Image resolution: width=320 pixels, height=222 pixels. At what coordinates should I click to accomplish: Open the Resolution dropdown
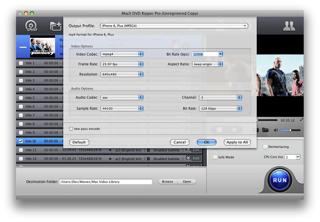(x=122, y=74)
